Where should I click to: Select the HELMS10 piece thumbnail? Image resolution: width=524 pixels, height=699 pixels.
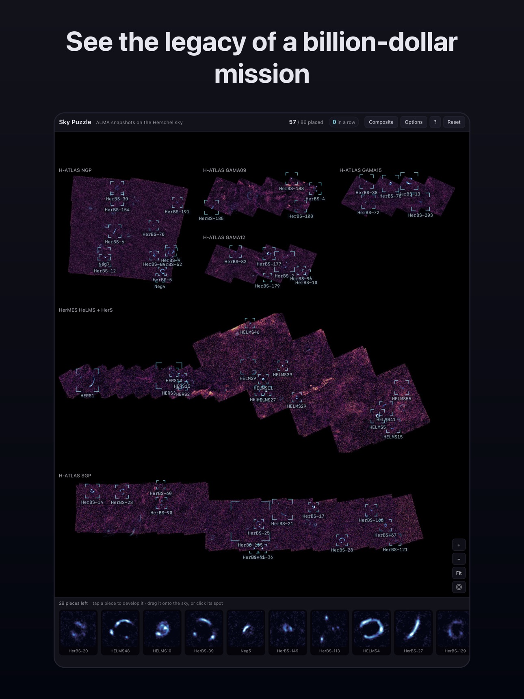(162, 632)
